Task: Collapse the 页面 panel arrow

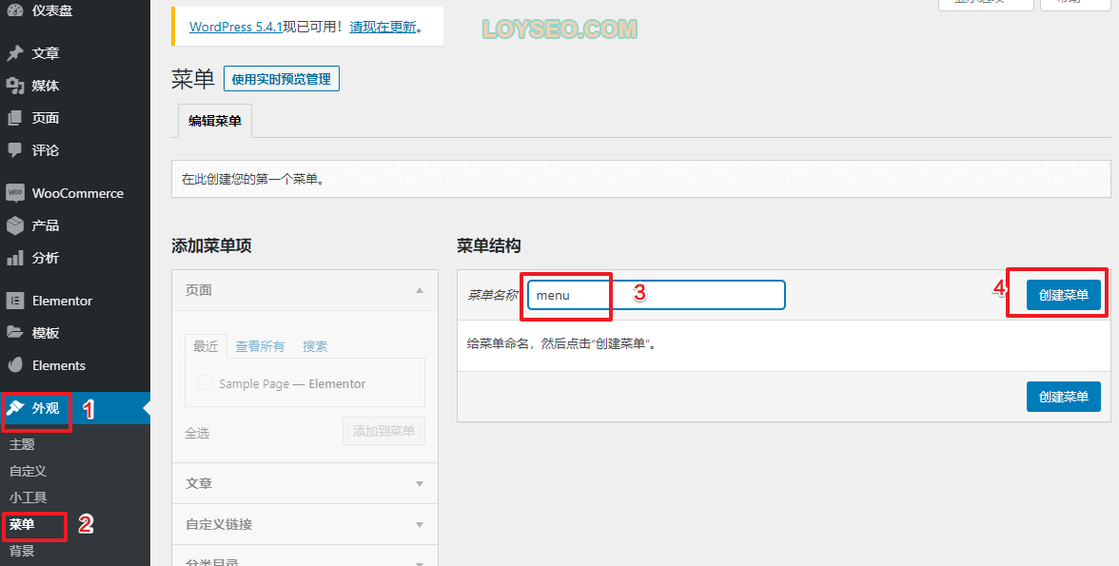Action: point(420,290)
